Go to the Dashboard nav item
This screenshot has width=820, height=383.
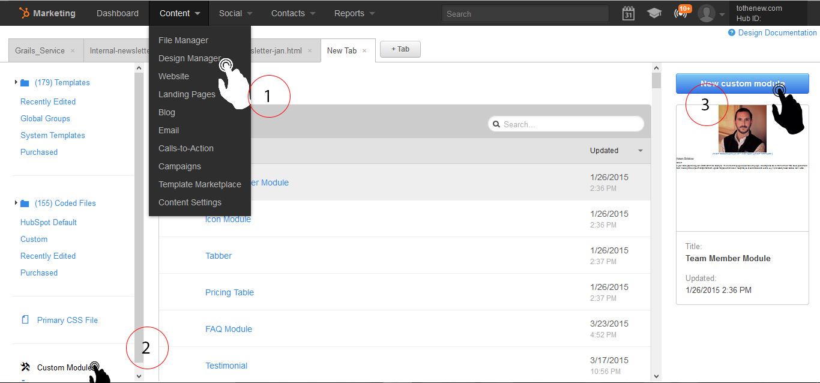(x=118, y=13)
